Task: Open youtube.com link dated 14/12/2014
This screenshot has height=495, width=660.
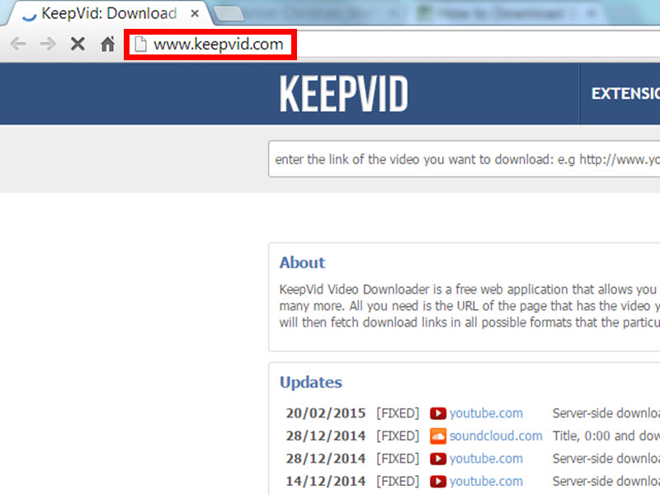Action: pyautogui.click(x=486, y=482)
